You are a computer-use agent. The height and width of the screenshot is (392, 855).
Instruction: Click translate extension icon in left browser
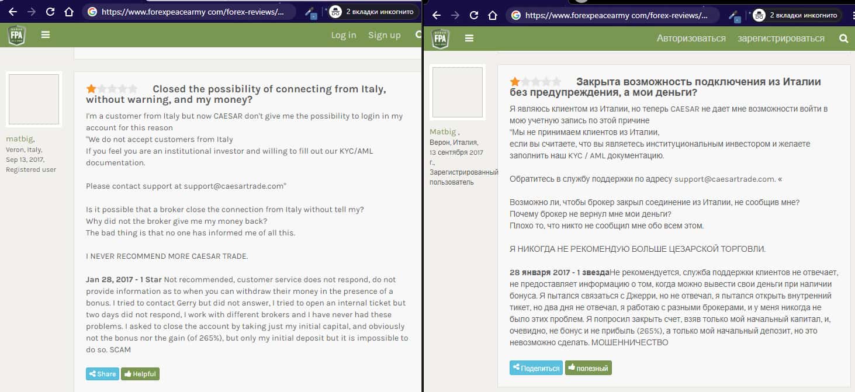pos(310,12)
